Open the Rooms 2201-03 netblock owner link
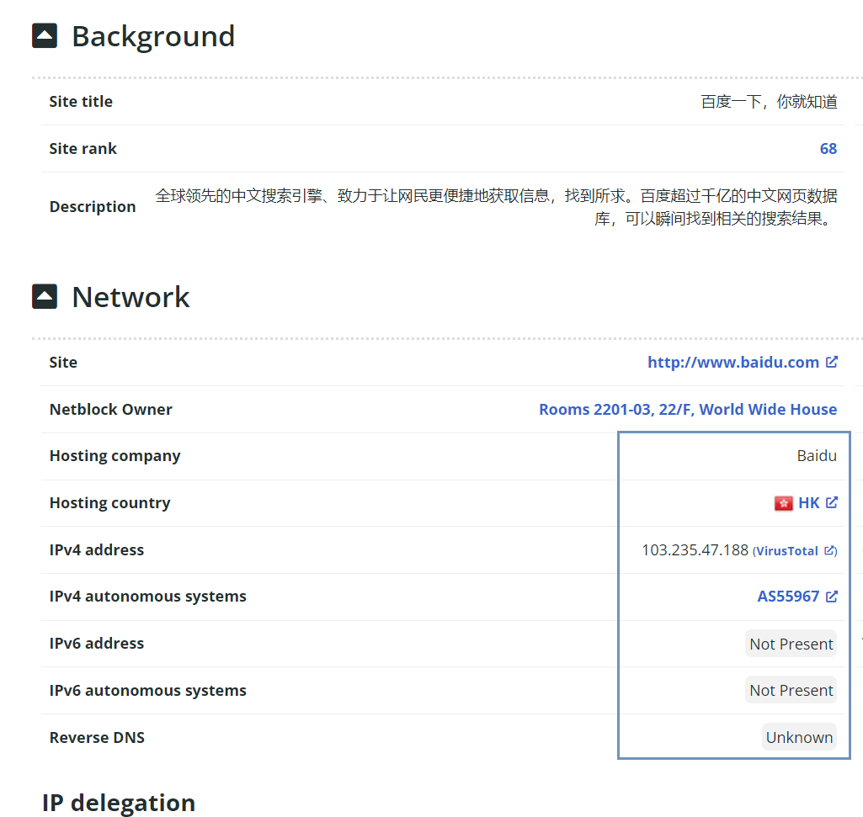 [x=687, y=410]
